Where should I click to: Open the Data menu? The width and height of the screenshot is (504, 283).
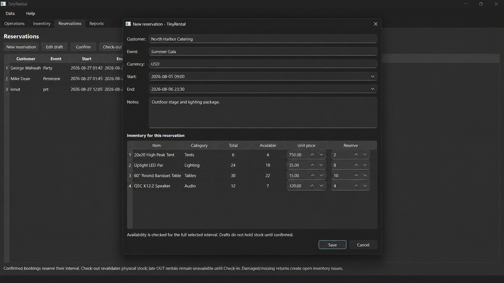pos(10,14)
